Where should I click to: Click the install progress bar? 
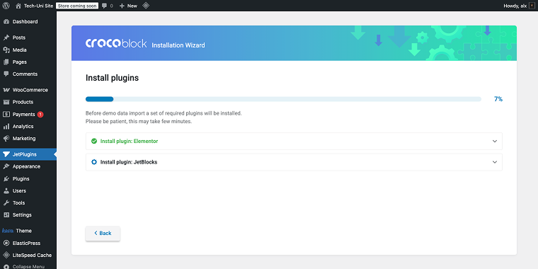pos(283,99)
